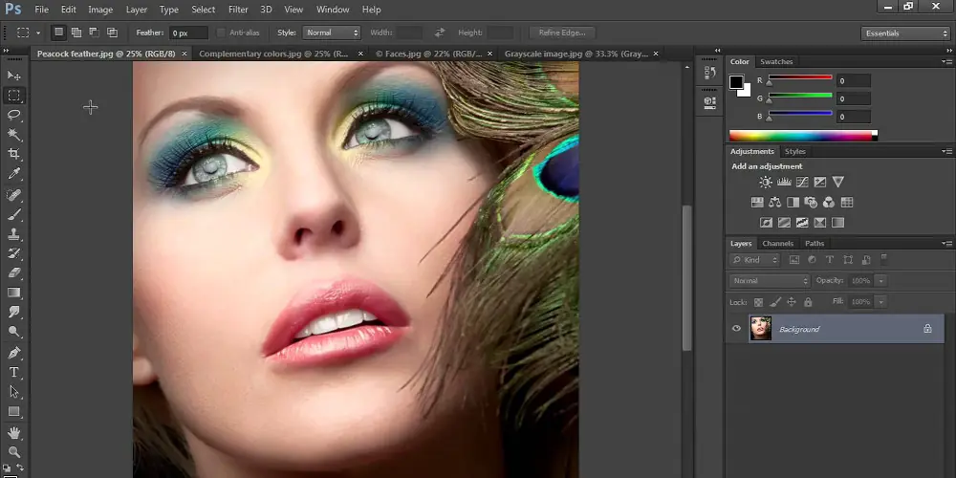Select the Clone Stamp tool
The image size is (956, 478).
coord(14,234)
